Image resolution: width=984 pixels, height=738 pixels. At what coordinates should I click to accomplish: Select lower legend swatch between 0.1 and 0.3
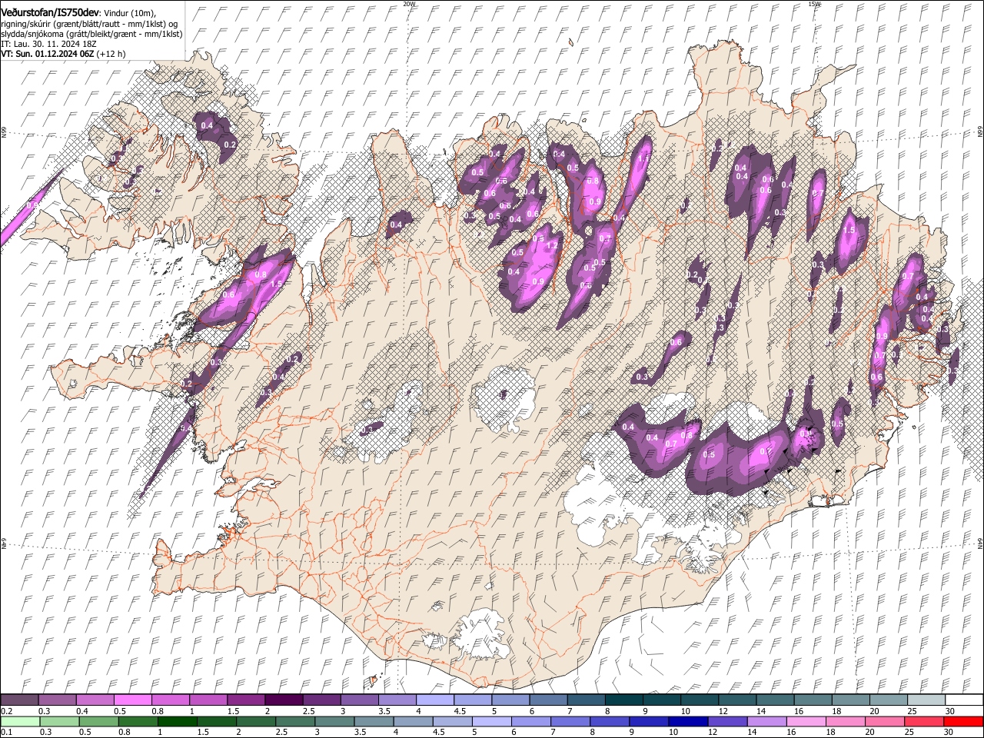click(20, 721)
